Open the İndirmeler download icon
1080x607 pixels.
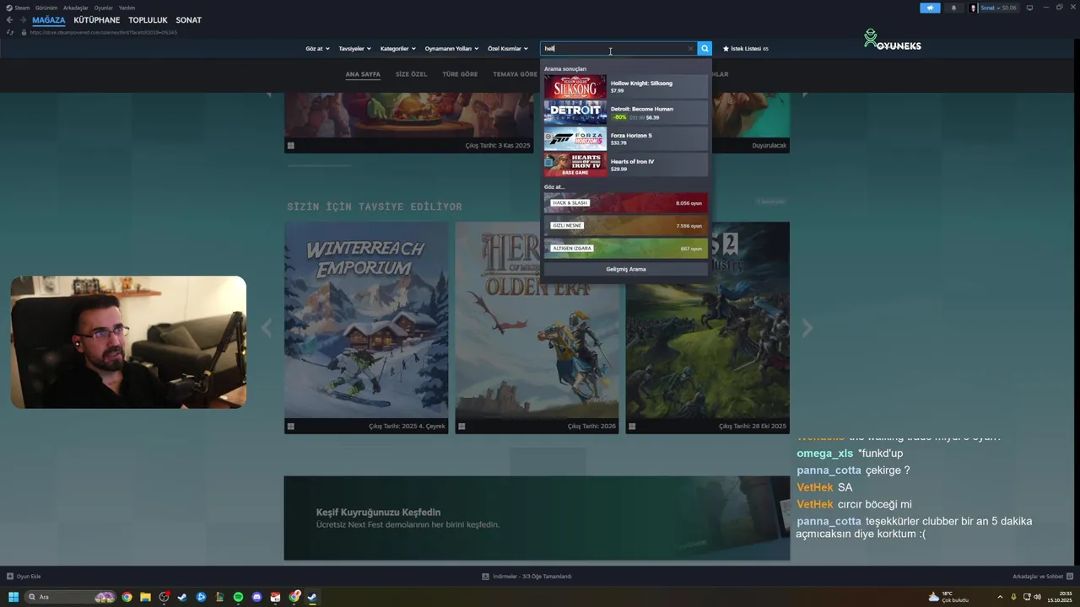coord(485,577)
